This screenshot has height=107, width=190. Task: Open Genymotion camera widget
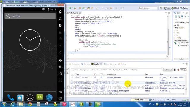pos(60,25)
